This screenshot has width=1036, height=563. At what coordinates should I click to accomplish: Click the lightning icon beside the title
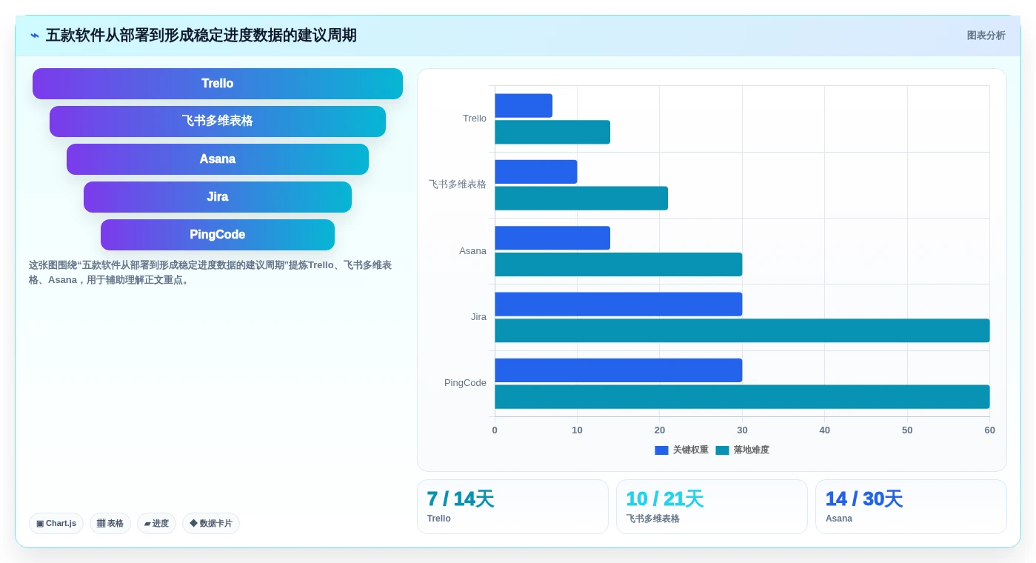click(35, 36)
